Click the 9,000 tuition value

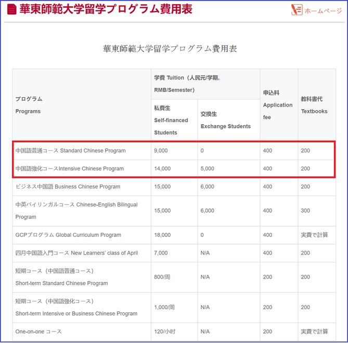point(161,151)
